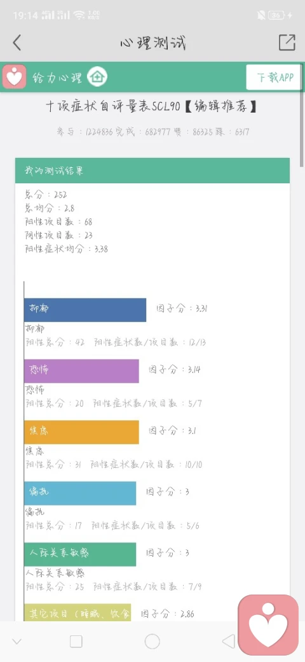Screen dimensions: 305x662
Task: Select the green 人际关系敏感 bar
Action: [80, 554]
